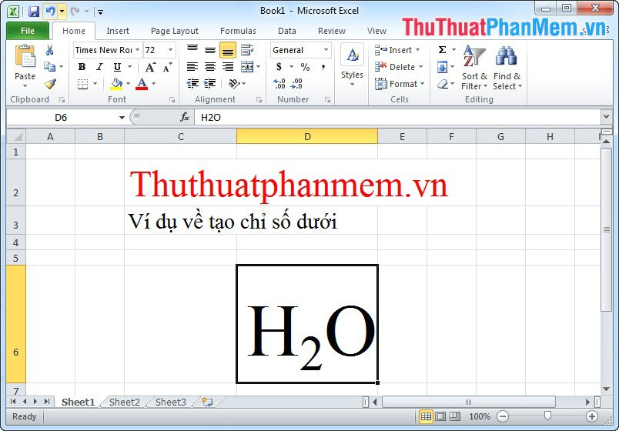Open the Find & Select menu
Image resolution: width=619 pixels, height=431 pixels.
tap(507, 68)
